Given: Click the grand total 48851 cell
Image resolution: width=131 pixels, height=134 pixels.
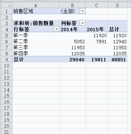Looking at the screenshot, I should point(118,59).
